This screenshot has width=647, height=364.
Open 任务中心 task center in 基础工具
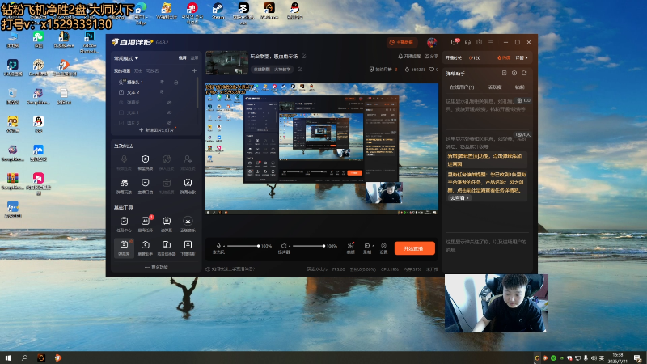(x=124, y=224)
